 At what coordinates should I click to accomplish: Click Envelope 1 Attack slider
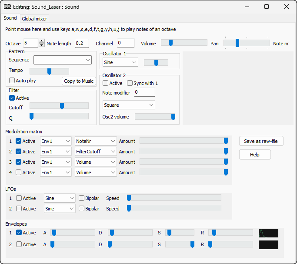pyautogui.click(x=73, y=233)
